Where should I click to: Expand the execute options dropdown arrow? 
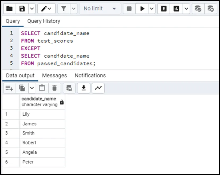[x=152, y=9]
